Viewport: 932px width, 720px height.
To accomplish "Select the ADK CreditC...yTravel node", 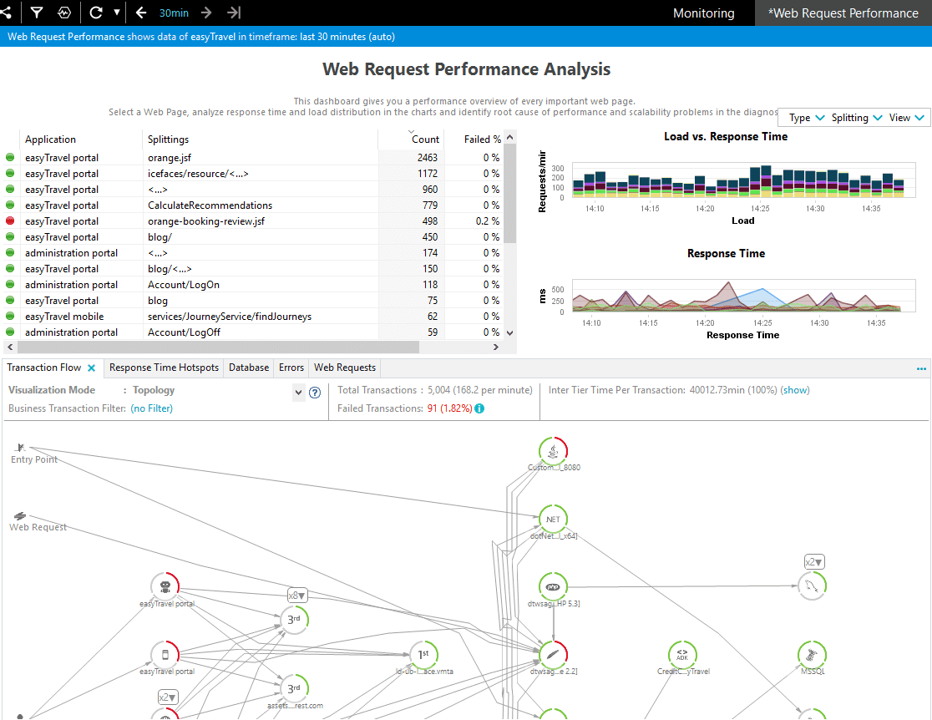I will tap(682, 655).
